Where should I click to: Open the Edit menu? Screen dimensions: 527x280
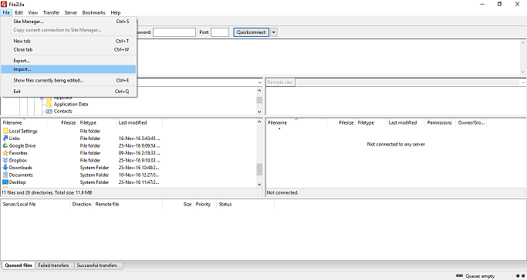click(x=19, y=13)
